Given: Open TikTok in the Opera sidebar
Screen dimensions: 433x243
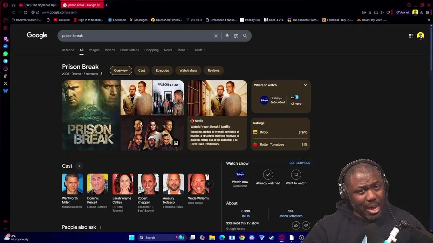Looking at the screenshot, I should [5, 76].
